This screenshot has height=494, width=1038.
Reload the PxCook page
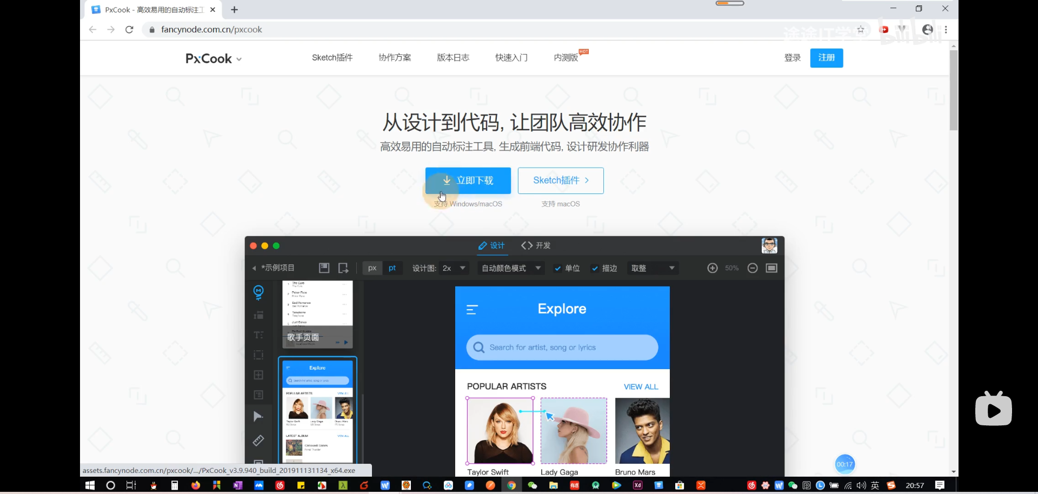click(x=129, y=30)
